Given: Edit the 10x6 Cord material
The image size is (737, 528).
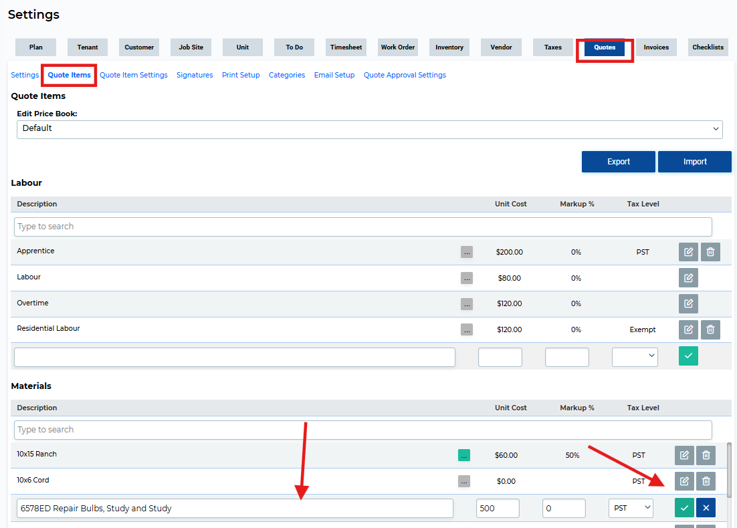Looking at the screenshot, I should coord(684,481).
